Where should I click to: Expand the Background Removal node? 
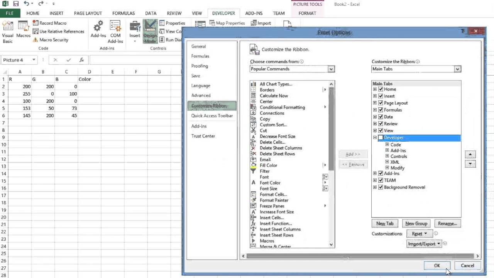[375, 187]
